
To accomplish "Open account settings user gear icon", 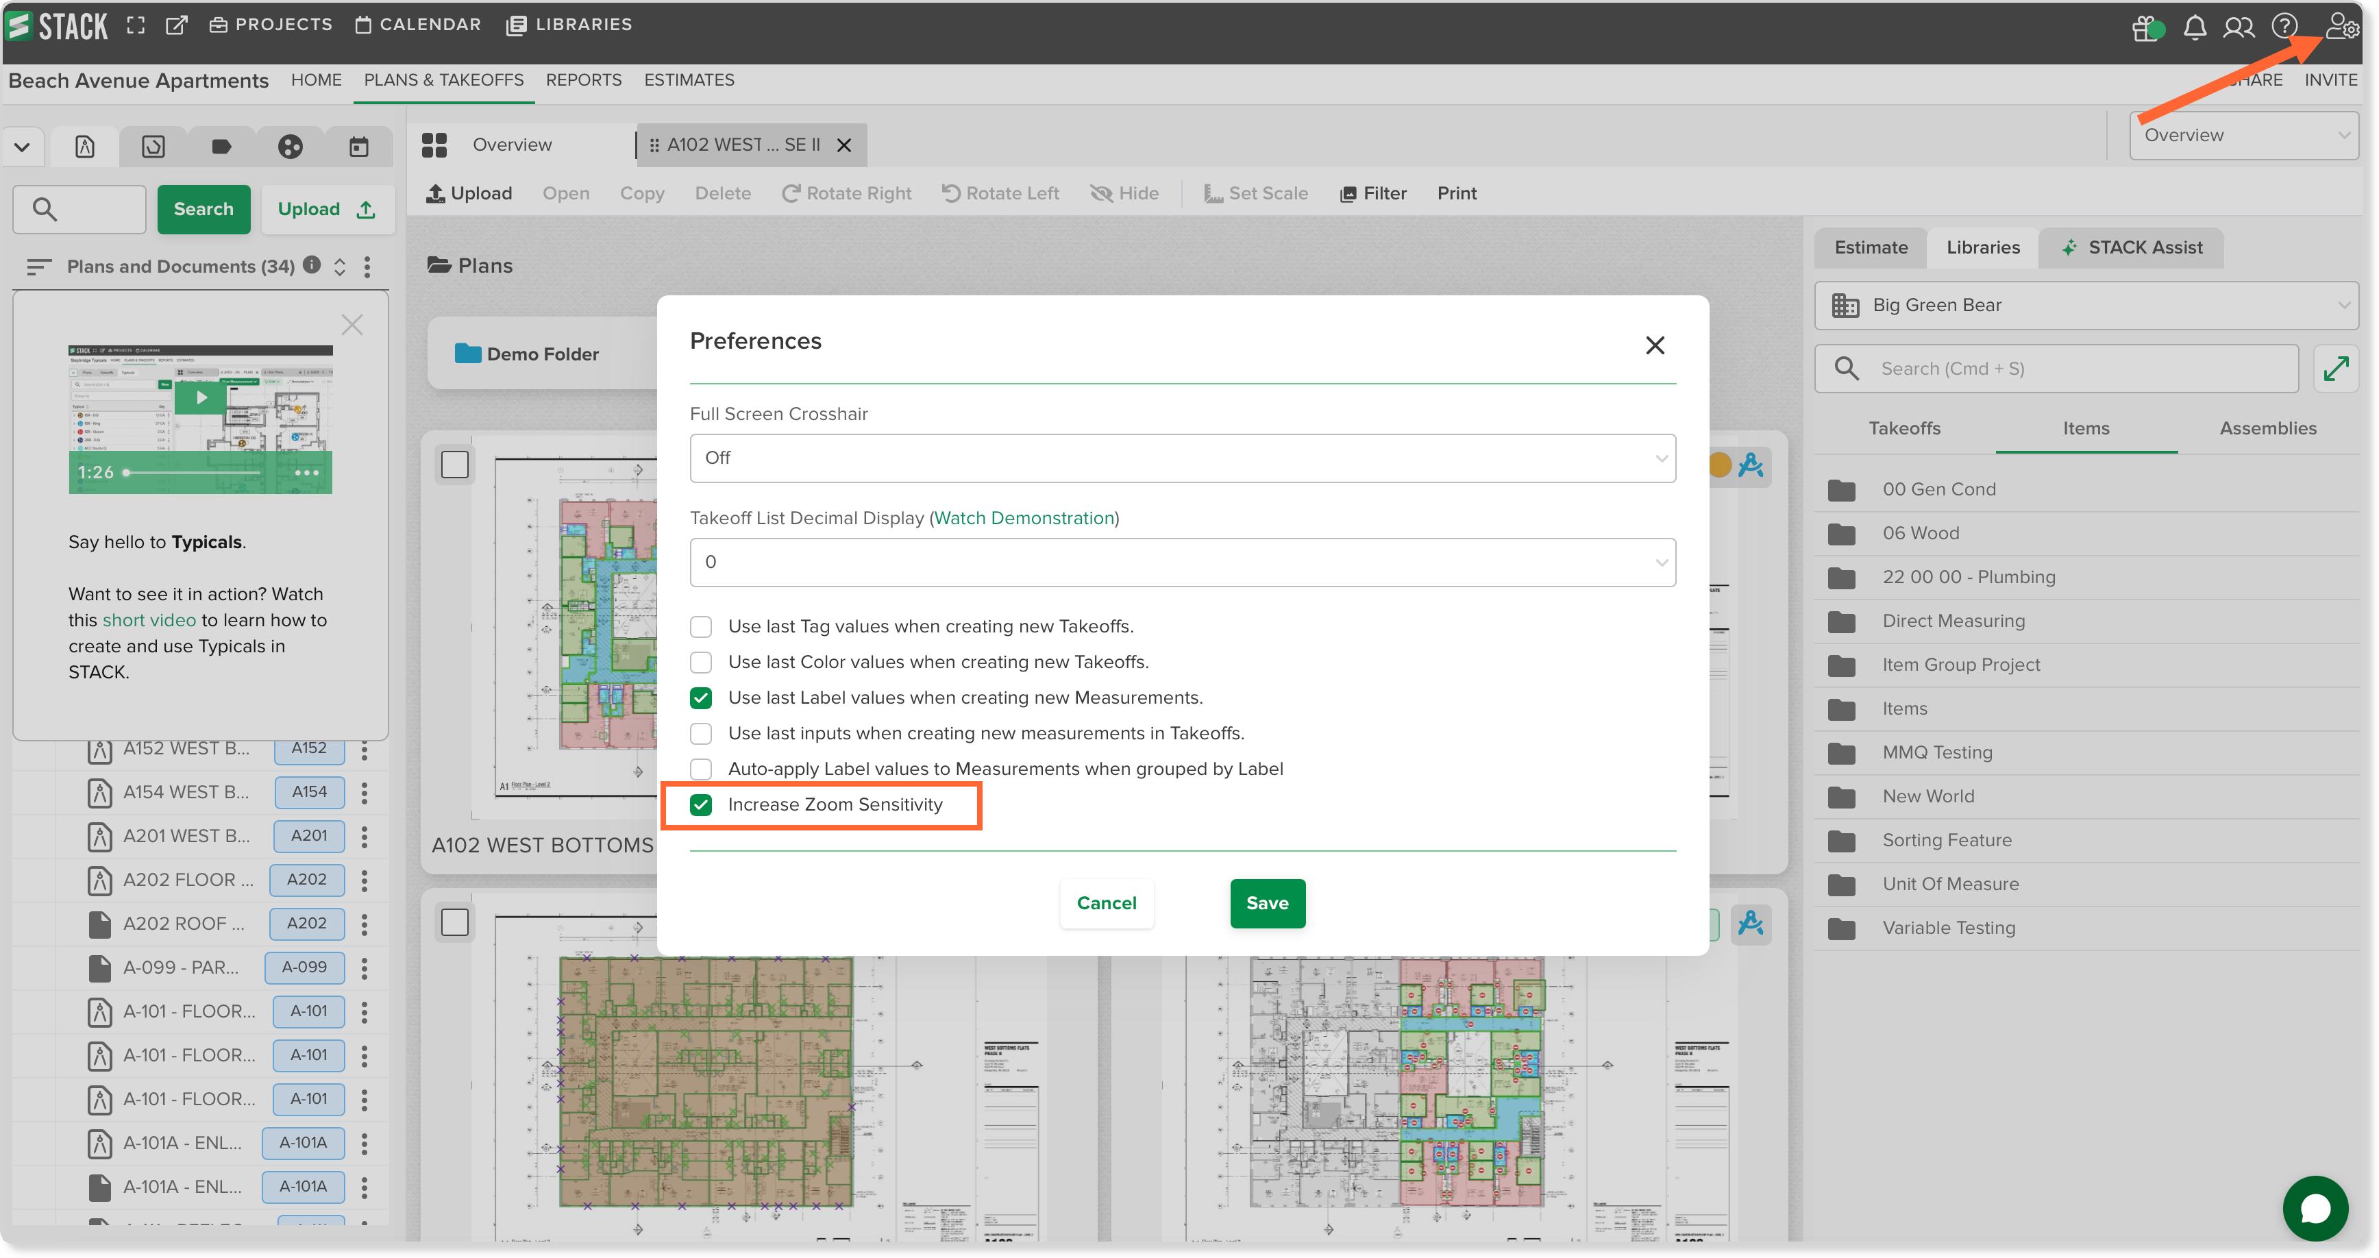I will click(x=2341, y=26).
